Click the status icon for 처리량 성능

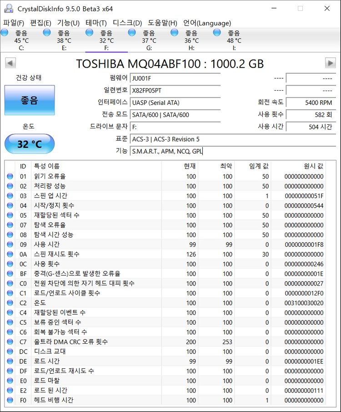click(10, 186)
